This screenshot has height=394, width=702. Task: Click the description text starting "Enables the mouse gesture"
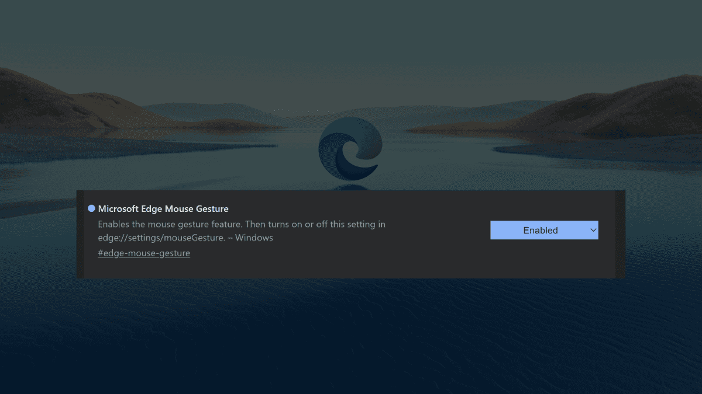(242, 231)
